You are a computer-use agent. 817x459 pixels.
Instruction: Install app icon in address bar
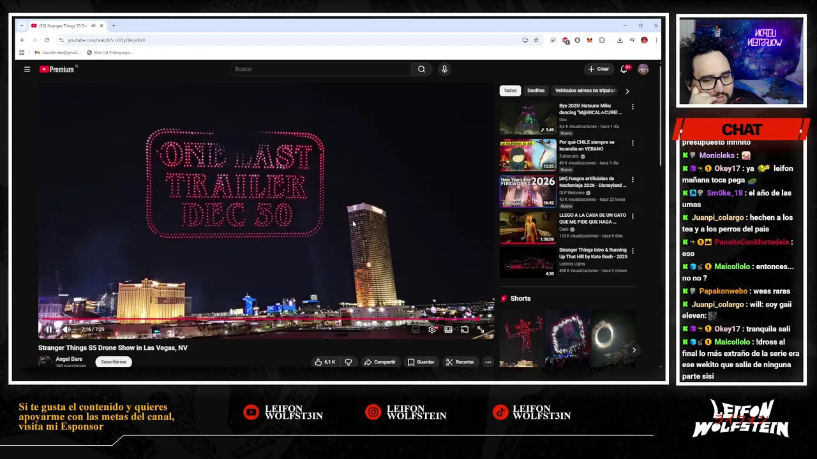click(525, 40)
